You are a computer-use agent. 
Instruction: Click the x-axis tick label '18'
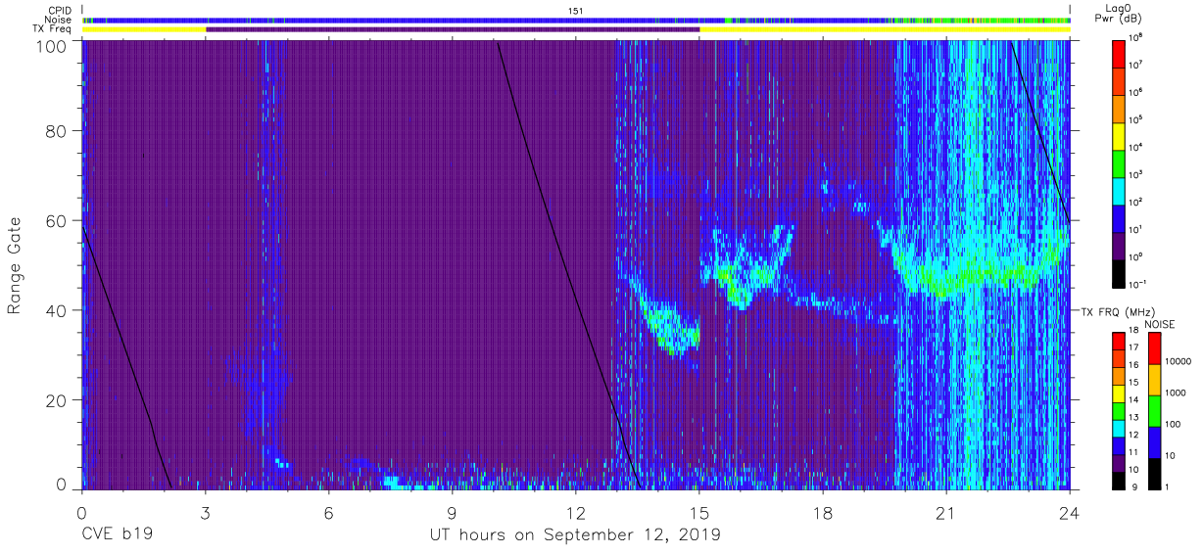click(823, 512)
